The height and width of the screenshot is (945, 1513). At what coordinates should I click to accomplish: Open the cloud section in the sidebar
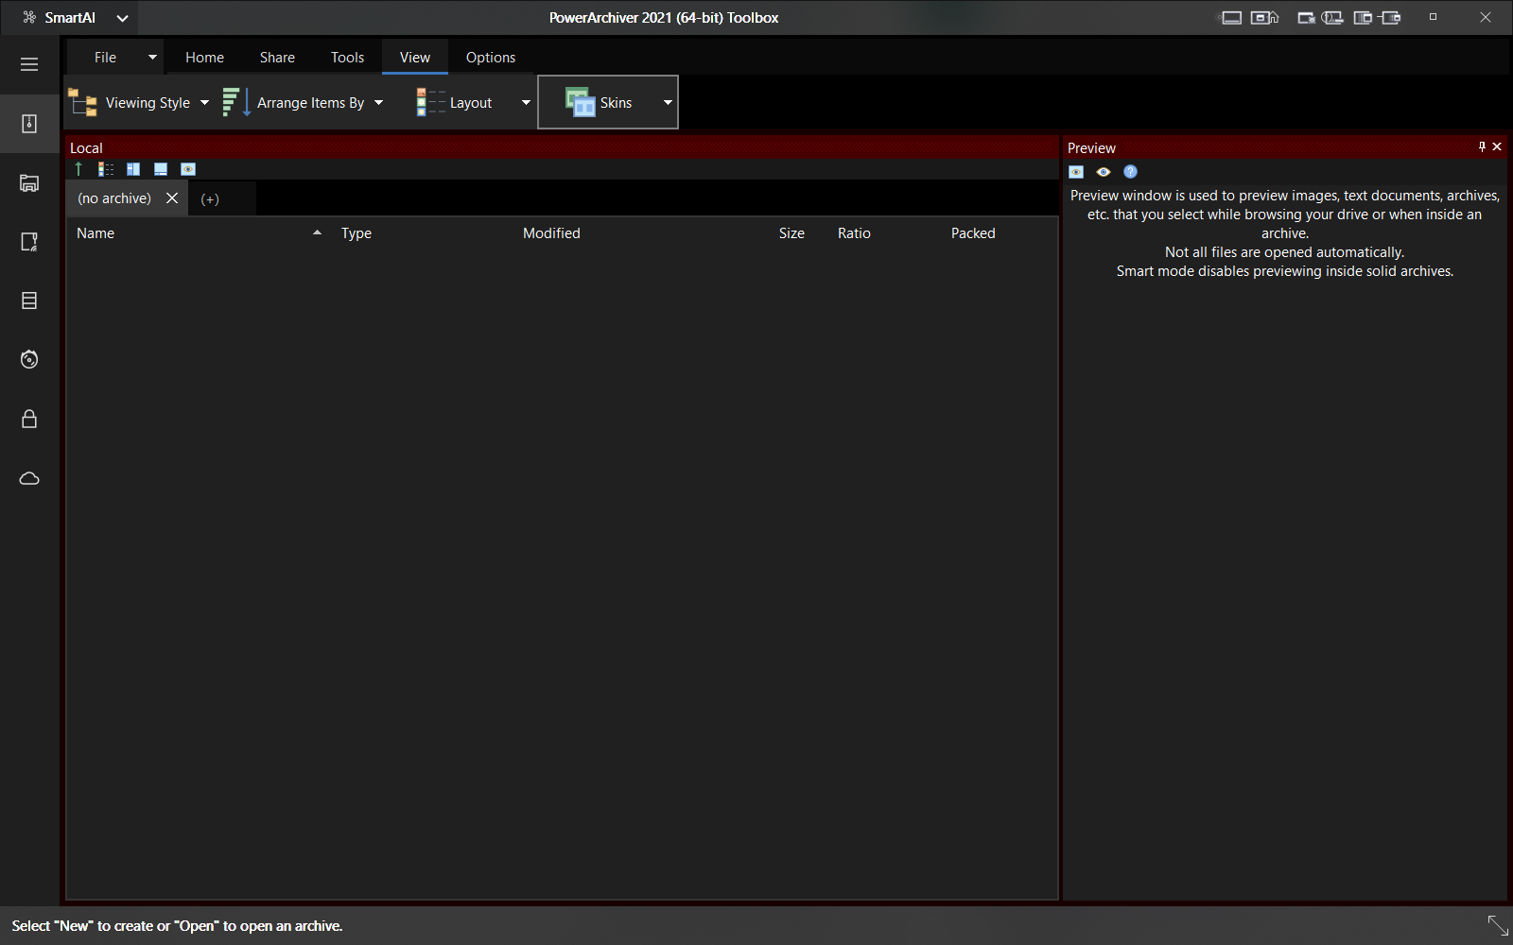click(29, 478)
